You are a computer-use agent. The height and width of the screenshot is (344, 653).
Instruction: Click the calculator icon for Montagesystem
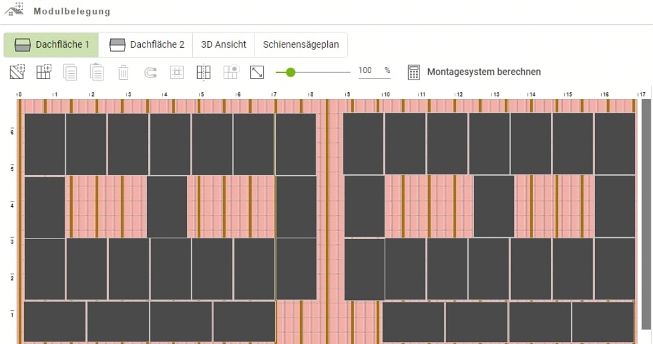pos(414,72)
